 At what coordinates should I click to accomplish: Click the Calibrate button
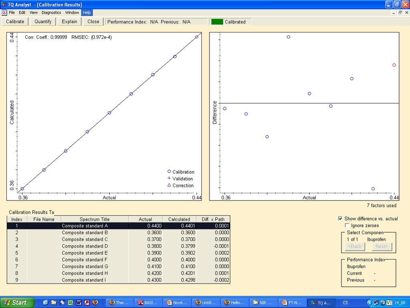coord(15,22)
